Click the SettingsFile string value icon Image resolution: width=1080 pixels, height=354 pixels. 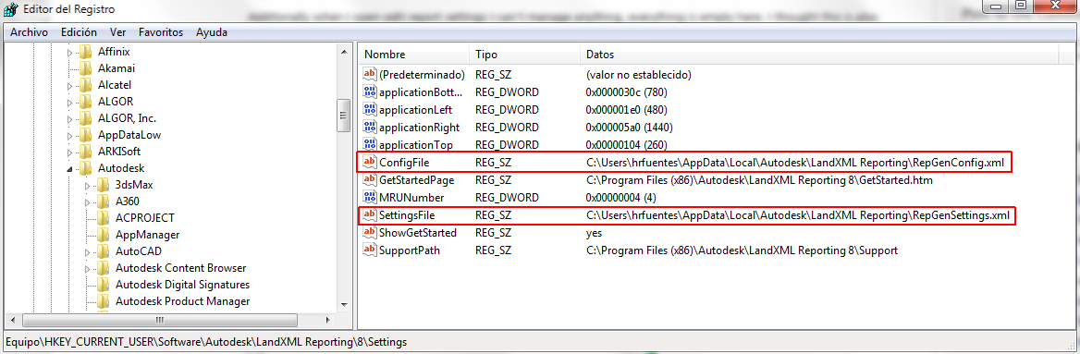click(x=371, y=214)
